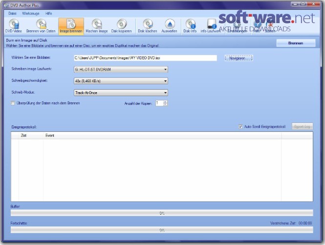This screenshot has width=325, height=245.
Task: Click the Navigieren browse button
Action: coord(238,58)
